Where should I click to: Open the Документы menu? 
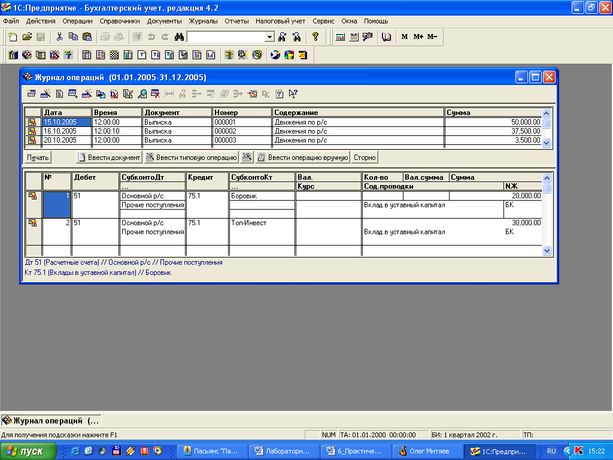click(164, 21)
